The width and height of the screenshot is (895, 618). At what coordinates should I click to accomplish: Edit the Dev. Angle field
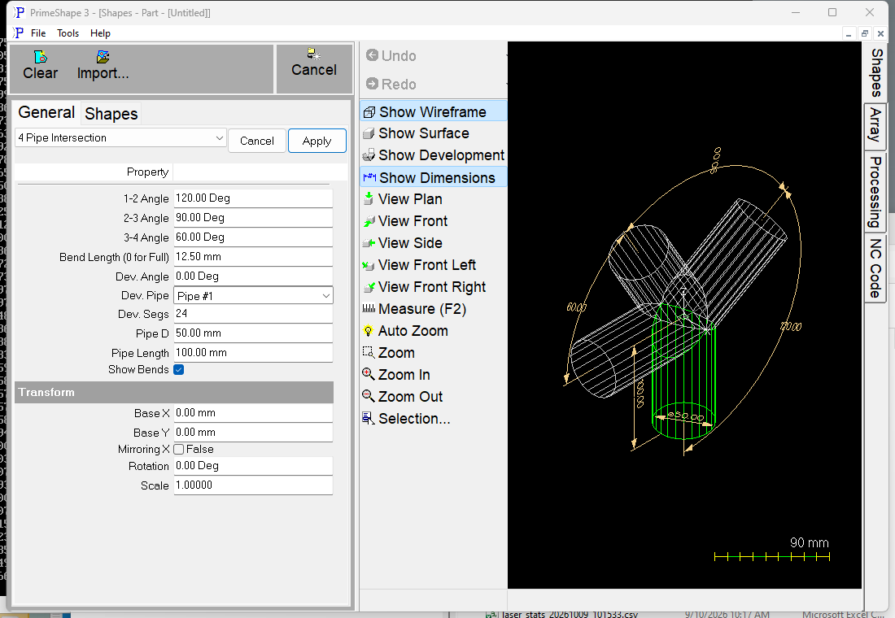pos(253,276)
